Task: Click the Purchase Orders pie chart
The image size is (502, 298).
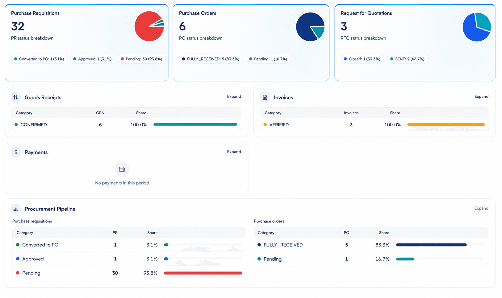Action: point(310,27)
